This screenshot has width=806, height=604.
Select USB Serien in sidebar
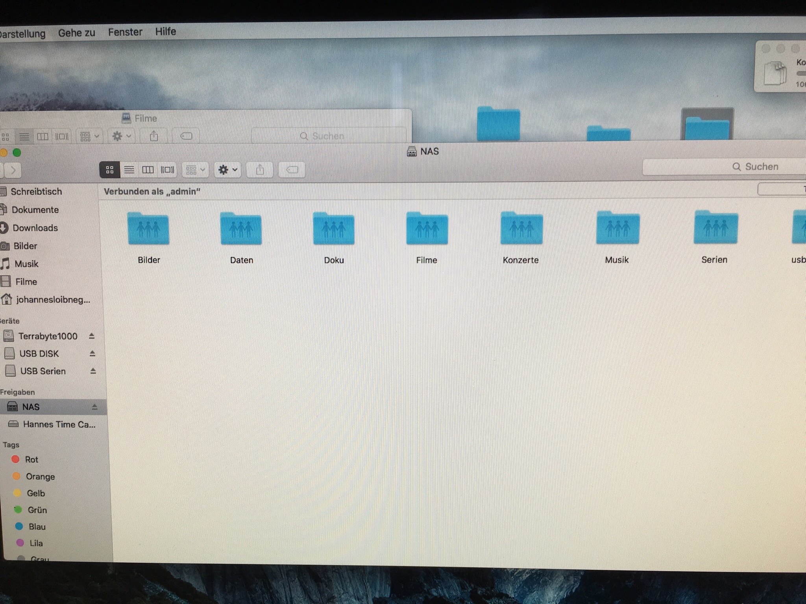(x=43, y=371)
